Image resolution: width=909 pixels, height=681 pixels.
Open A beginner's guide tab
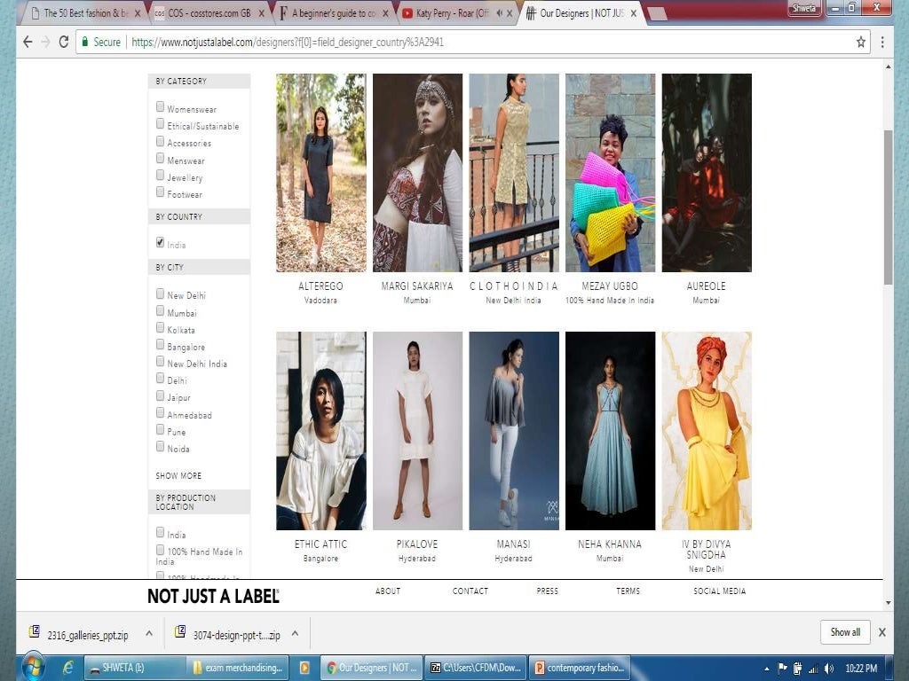(333, 12)
